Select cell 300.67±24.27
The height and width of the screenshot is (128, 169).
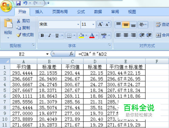coord(126,85)
